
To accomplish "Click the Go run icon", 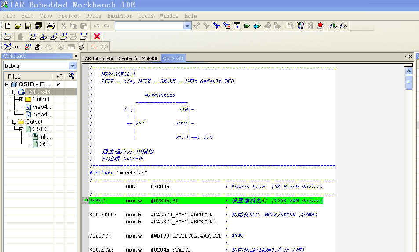I will 84,36.
